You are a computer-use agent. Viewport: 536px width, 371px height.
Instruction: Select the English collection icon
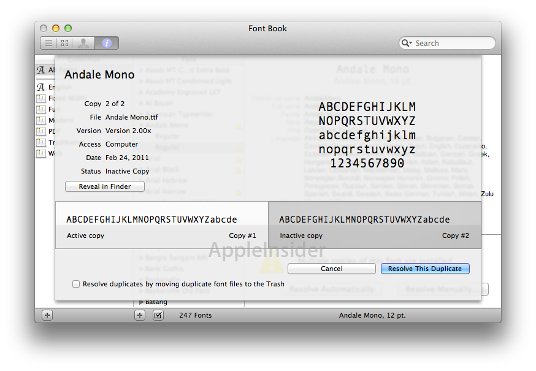[40, 87]
